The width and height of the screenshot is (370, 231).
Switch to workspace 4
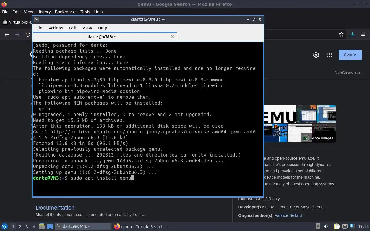point(34,227)
